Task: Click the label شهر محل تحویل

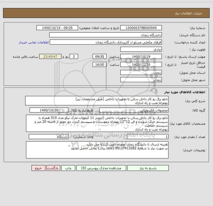Action: [x=193, y=80]
